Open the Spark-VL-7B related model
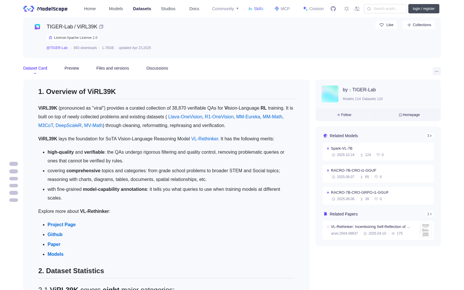Viewport: 464px width, 290px height. pyautogui.click(x=378, y=152)
